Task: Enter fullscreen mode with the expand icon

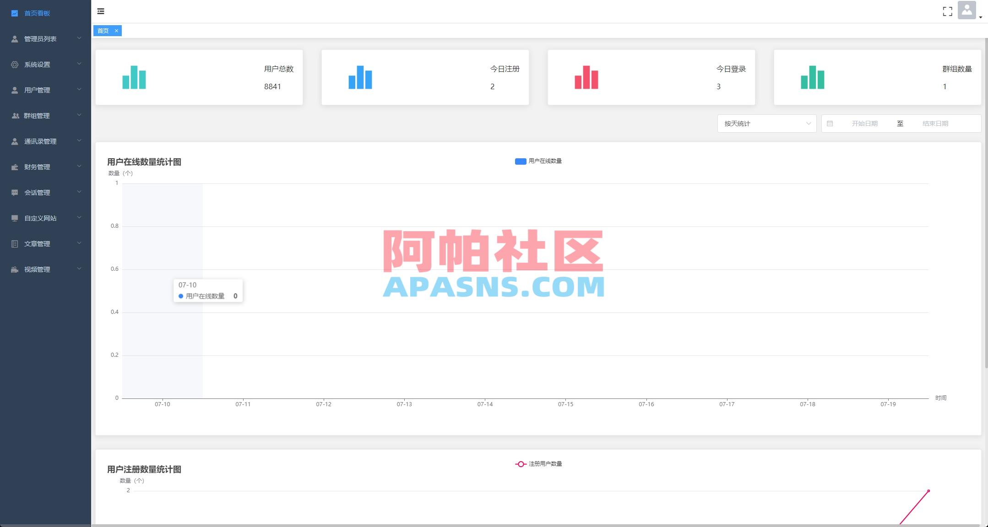Action: pos(948,11)
